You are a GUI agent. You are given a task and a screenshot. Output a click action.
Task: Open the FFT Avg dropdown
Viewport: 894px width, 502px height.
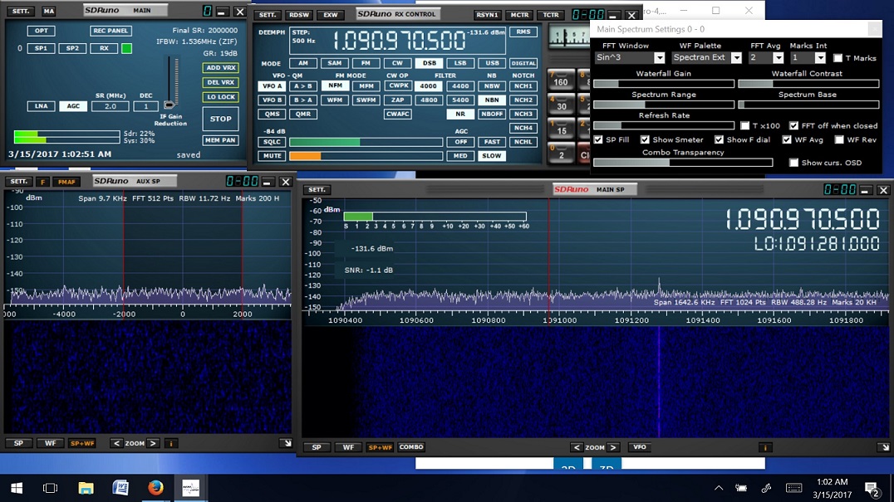(779, 57)
